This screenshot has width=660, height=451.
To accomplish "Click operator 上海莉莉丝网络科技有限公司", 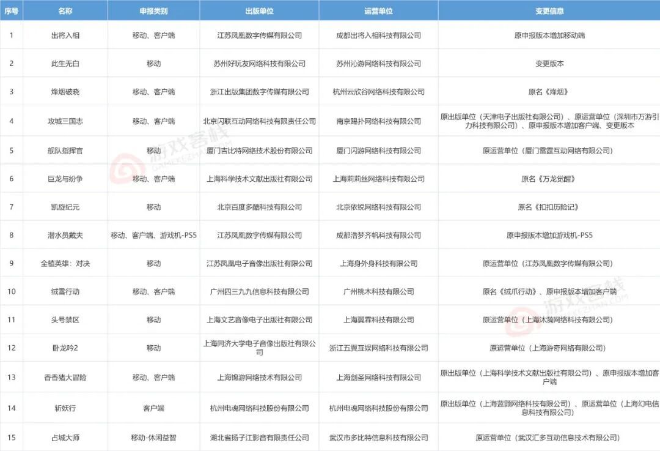I will (x=378, y=179).
